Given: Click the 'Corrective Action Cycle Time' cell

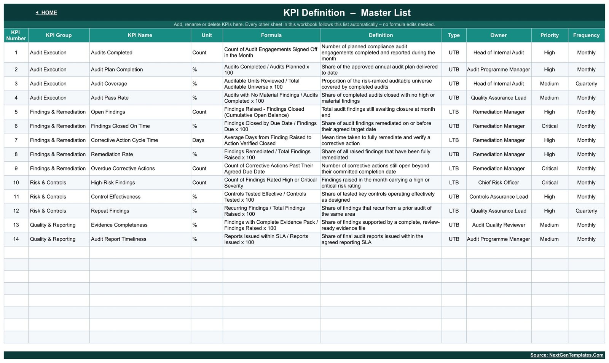Looking at the screenshot, I should tap(140, 140).
